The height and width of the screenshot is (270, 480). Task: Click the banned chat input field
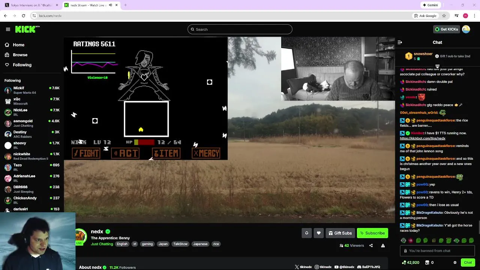437,251
